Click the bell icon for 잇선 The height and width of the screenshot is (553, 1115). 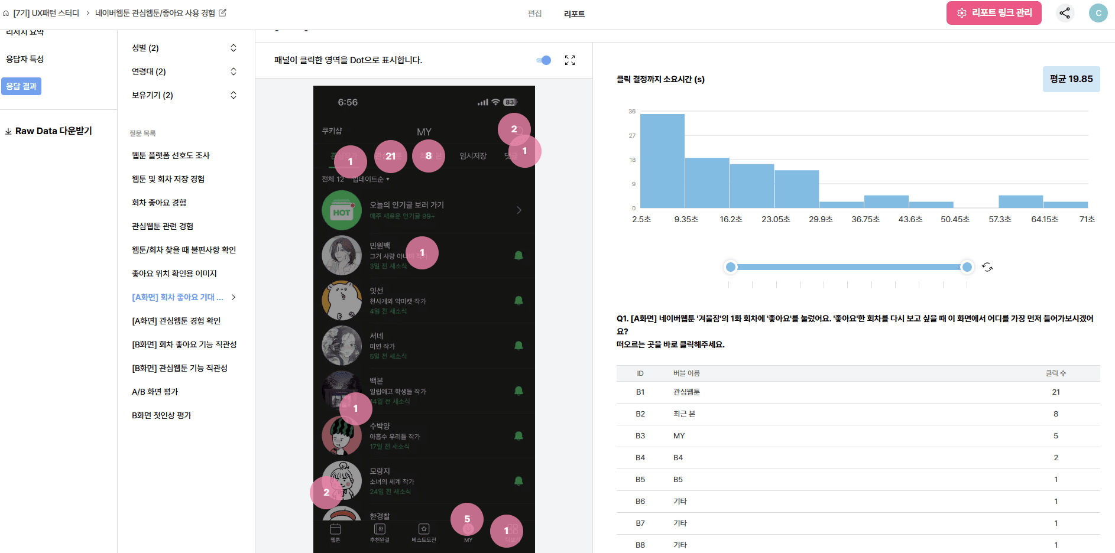pyautogui.click(x=518, y=300)
